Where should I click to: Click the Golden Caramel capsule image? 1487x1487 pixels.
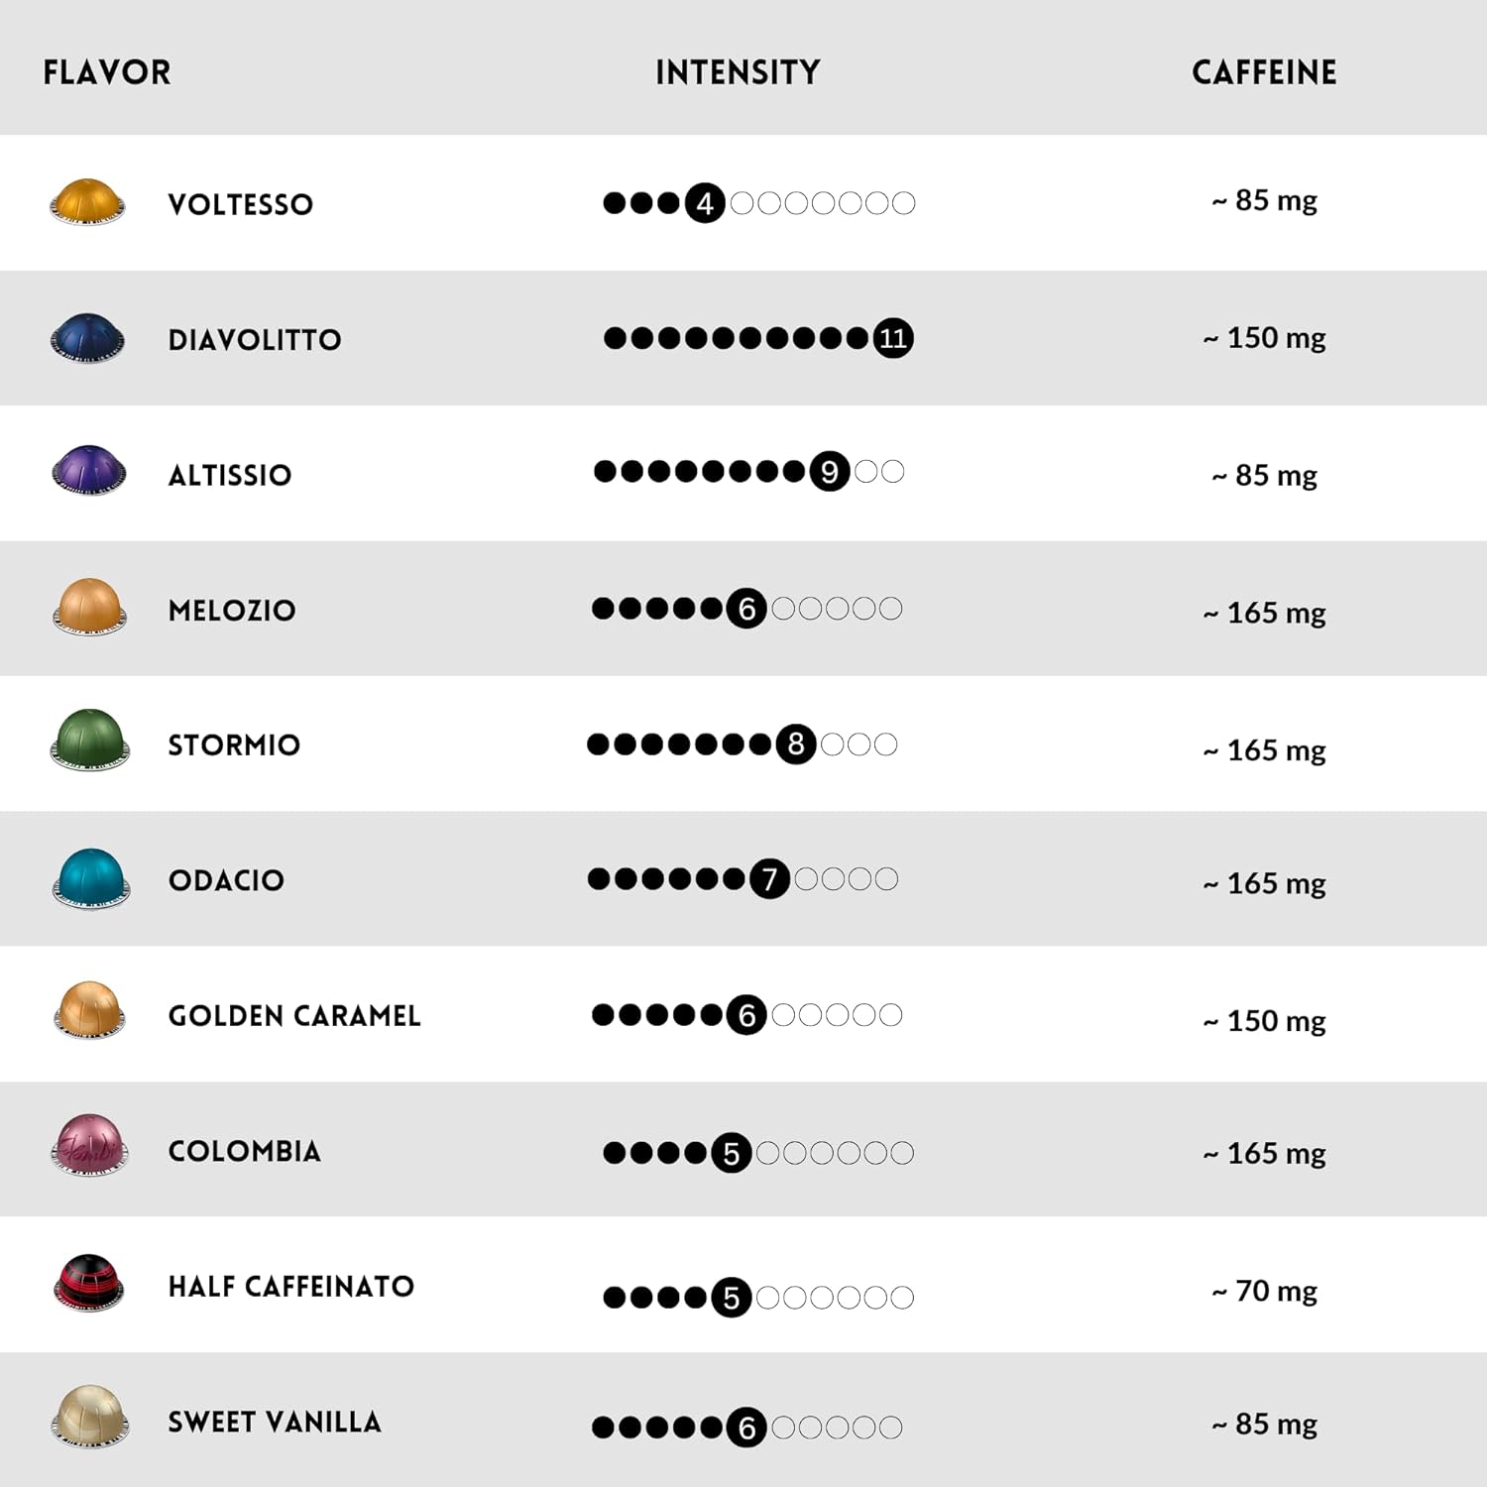(x=89, y=1011)
